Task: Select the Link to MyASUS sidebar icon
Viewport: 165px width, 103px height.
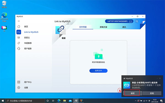Action: [x=19, y=32]
